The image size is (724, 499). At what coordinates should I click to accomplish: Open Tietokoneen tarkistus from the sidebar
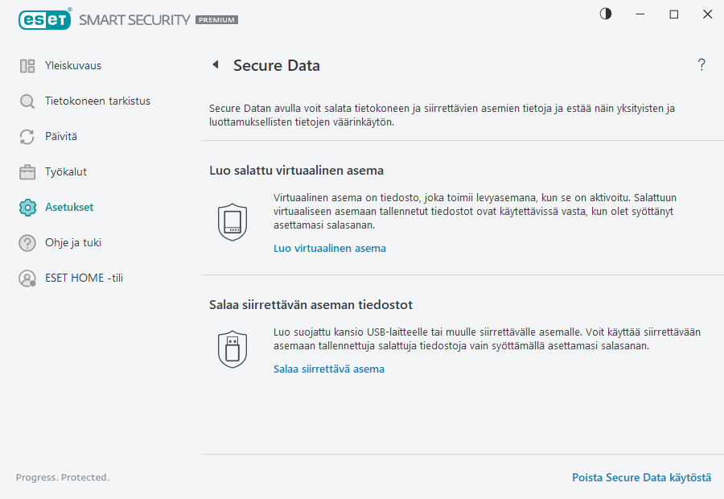27,101
